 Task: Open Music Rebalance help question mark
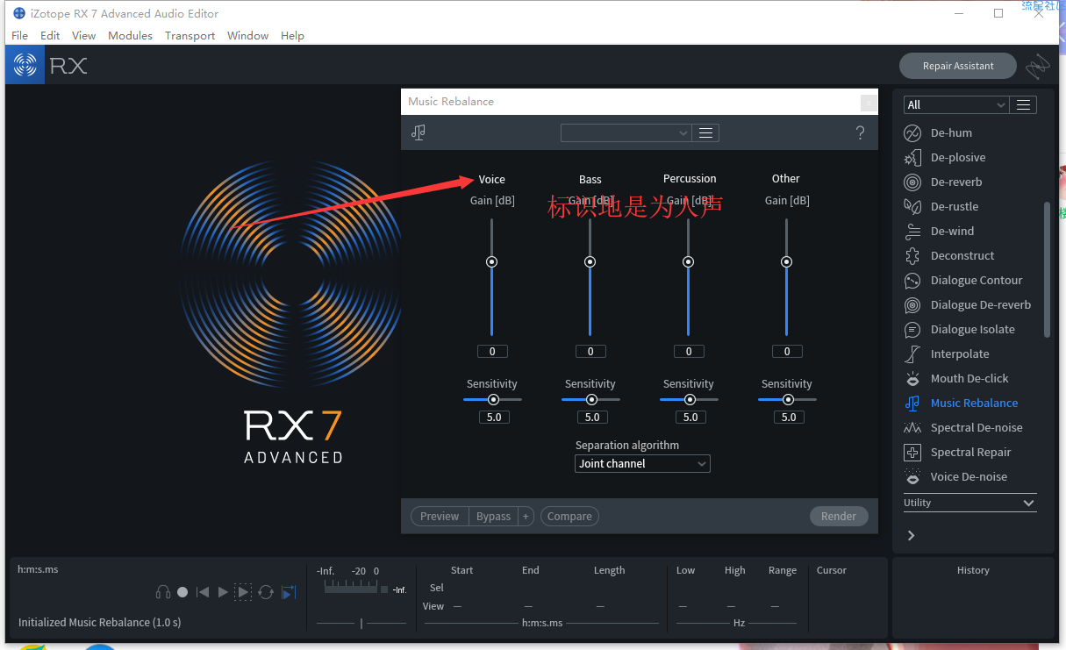(860, 132)
